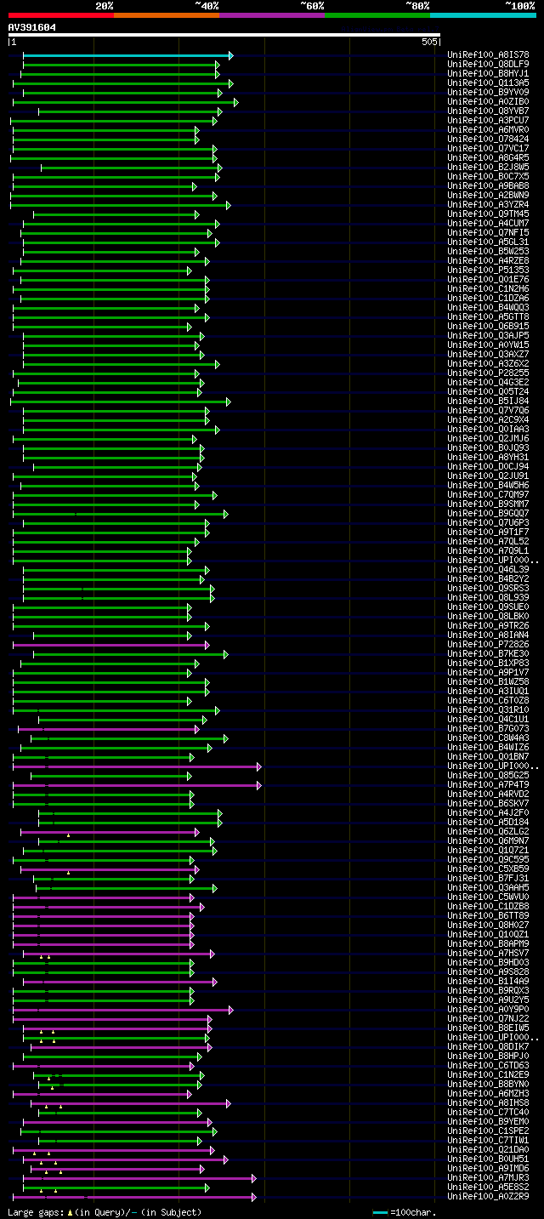544x1219 pixels.
Task: Select UniRef100_A9TR26 label
Action: tap(488, 626)
